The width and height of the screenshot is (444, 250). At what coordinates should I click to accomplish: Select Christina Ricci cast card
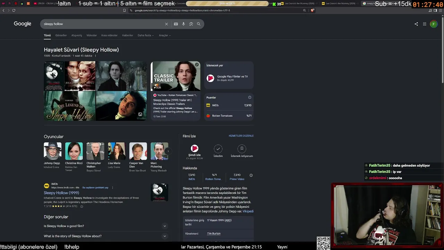(x=74, y=157)
